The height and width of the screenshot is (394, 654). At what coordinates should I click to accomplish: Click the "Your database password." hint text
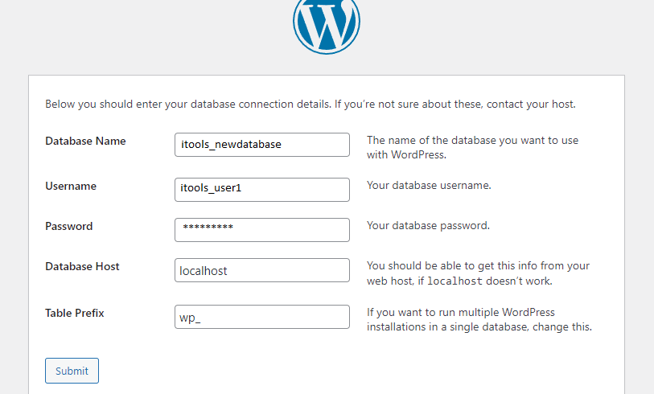click(x=428, y=226)
